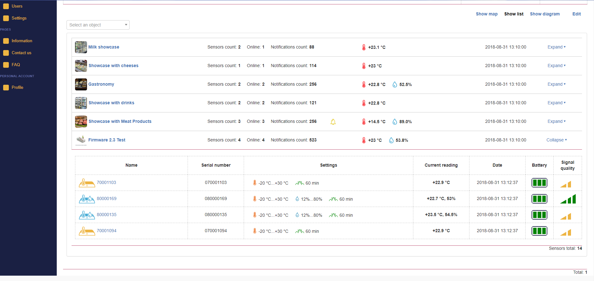Open Profile under personal account
Screen dimensions: 594x281
(17, 88)
